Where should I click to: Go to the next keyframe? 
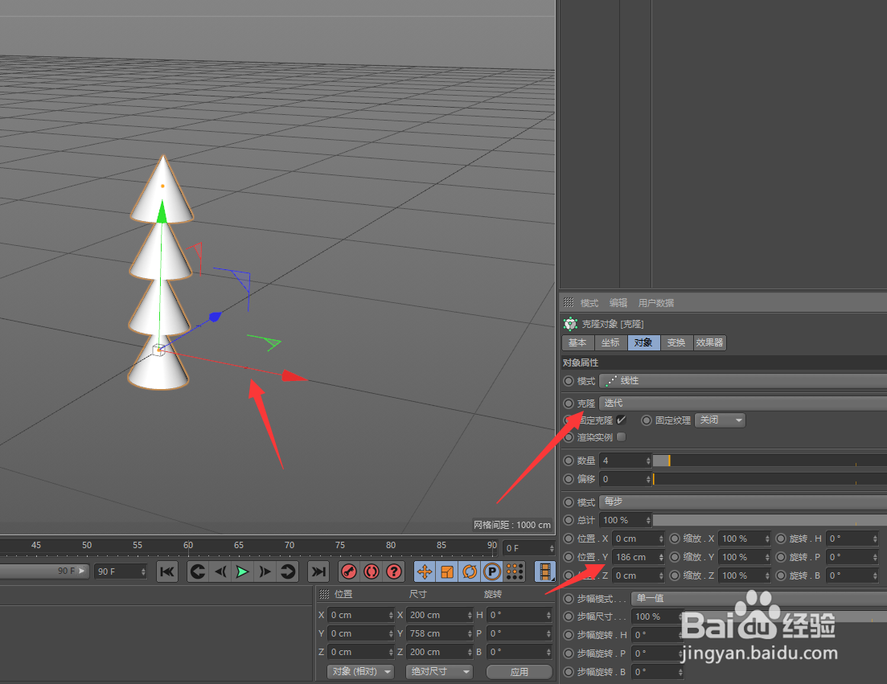287,571
